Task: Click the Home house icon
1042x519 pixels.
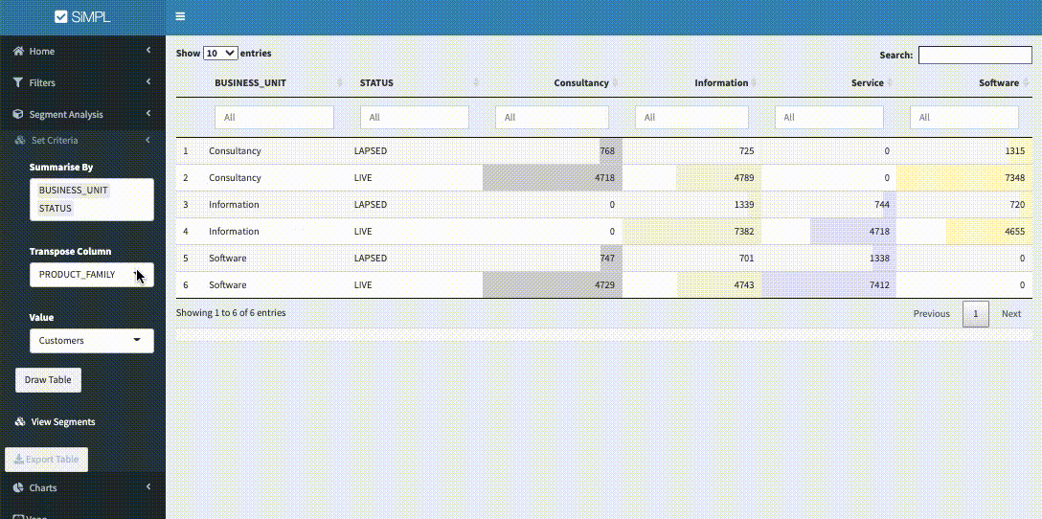Action: click(18, 51)
